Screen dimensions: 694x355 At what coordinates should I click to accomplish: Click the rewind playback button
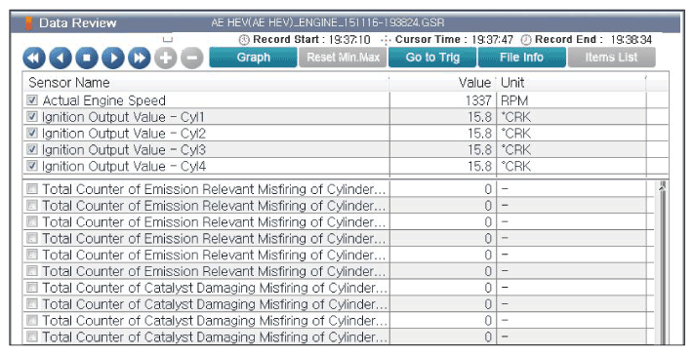click(34, 58)
